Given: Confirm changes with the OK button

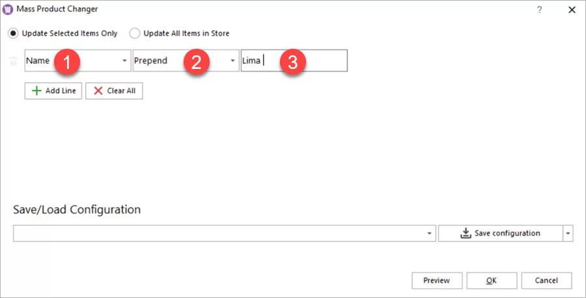Looking at the screenshot, I should [x=491, y=280].
